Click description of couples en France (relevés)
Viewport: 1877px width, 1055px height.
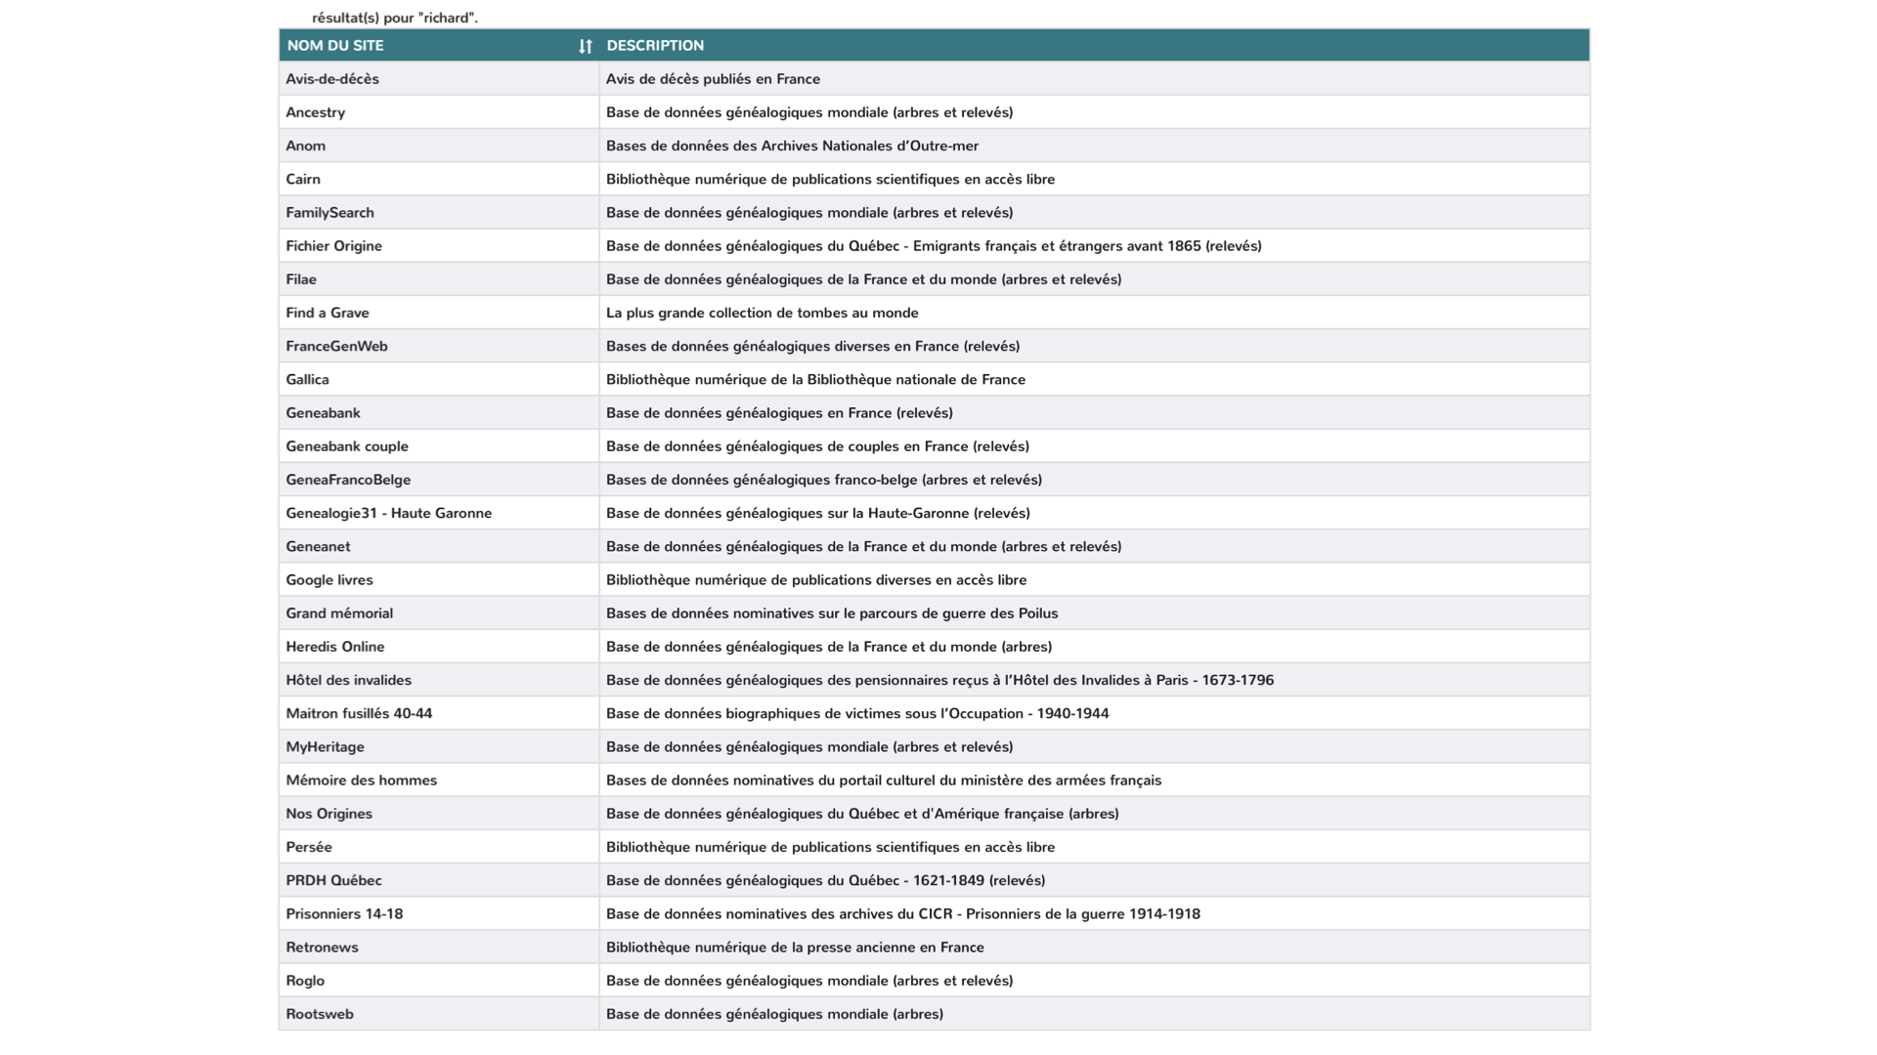(817, 446)
